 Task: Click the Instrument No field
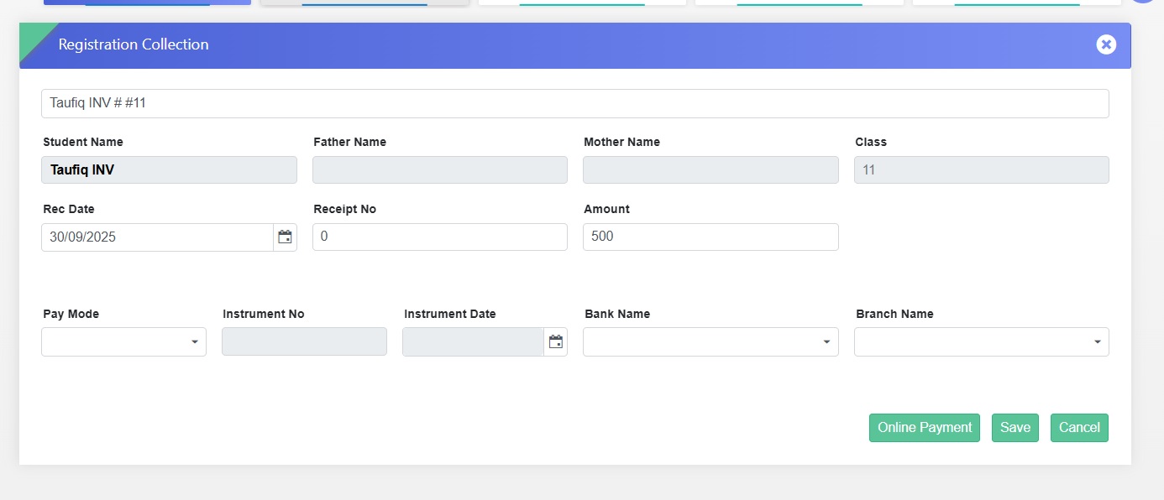point(304,341)
